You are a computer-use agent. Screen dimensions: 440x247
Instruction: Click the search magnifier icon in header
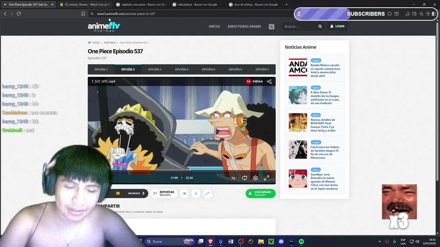pyautogui.click(x=320, y=26)
